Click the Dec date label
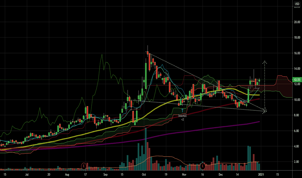Screen dimensions: 302x178 pos(221,174)
